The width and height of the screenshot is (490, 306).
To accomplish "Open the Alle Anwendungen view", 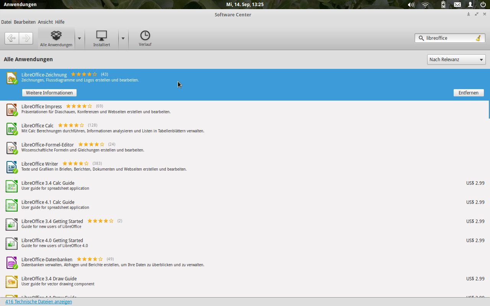I will [56, 39].
